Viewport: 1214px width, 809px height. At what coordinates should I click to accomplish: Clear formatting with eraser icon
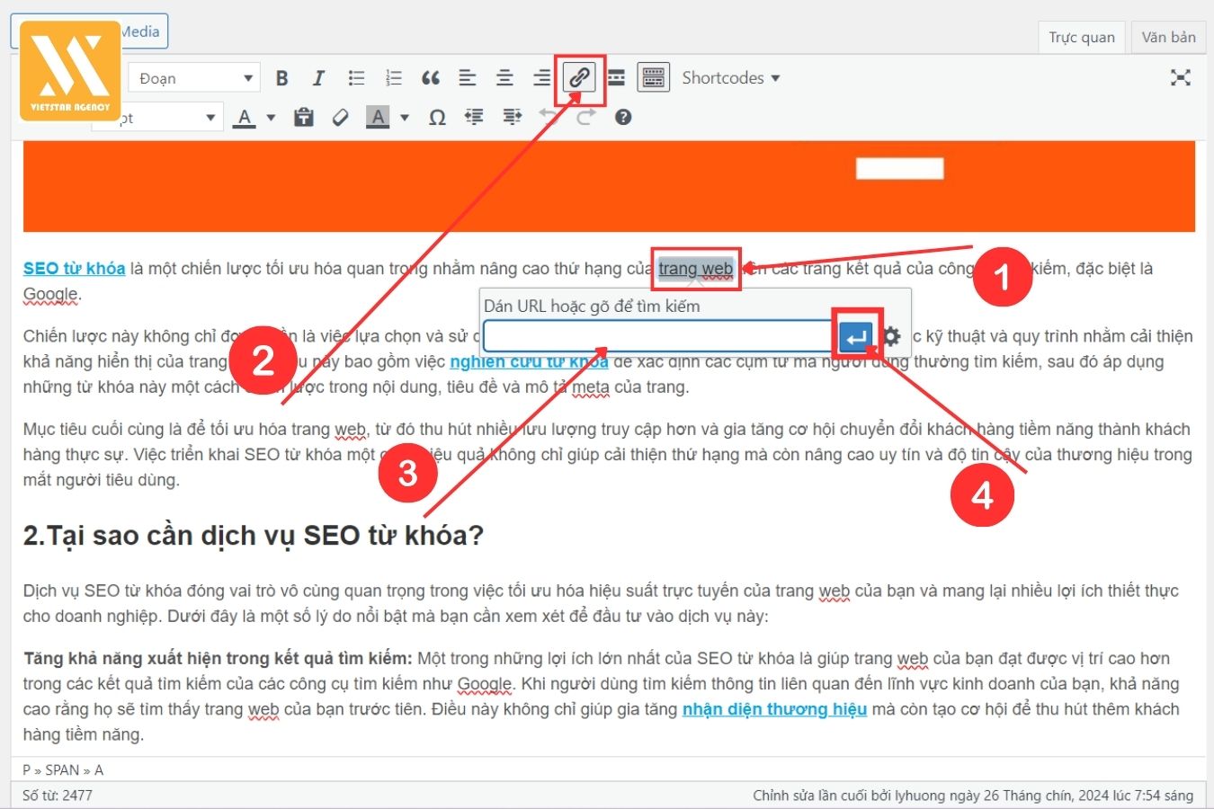pyautogui.click(x=340, y=118)
